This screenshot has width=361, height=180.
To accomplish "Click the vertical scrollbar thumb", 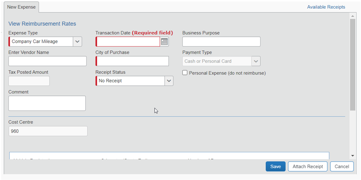I will tap(352, 65).
